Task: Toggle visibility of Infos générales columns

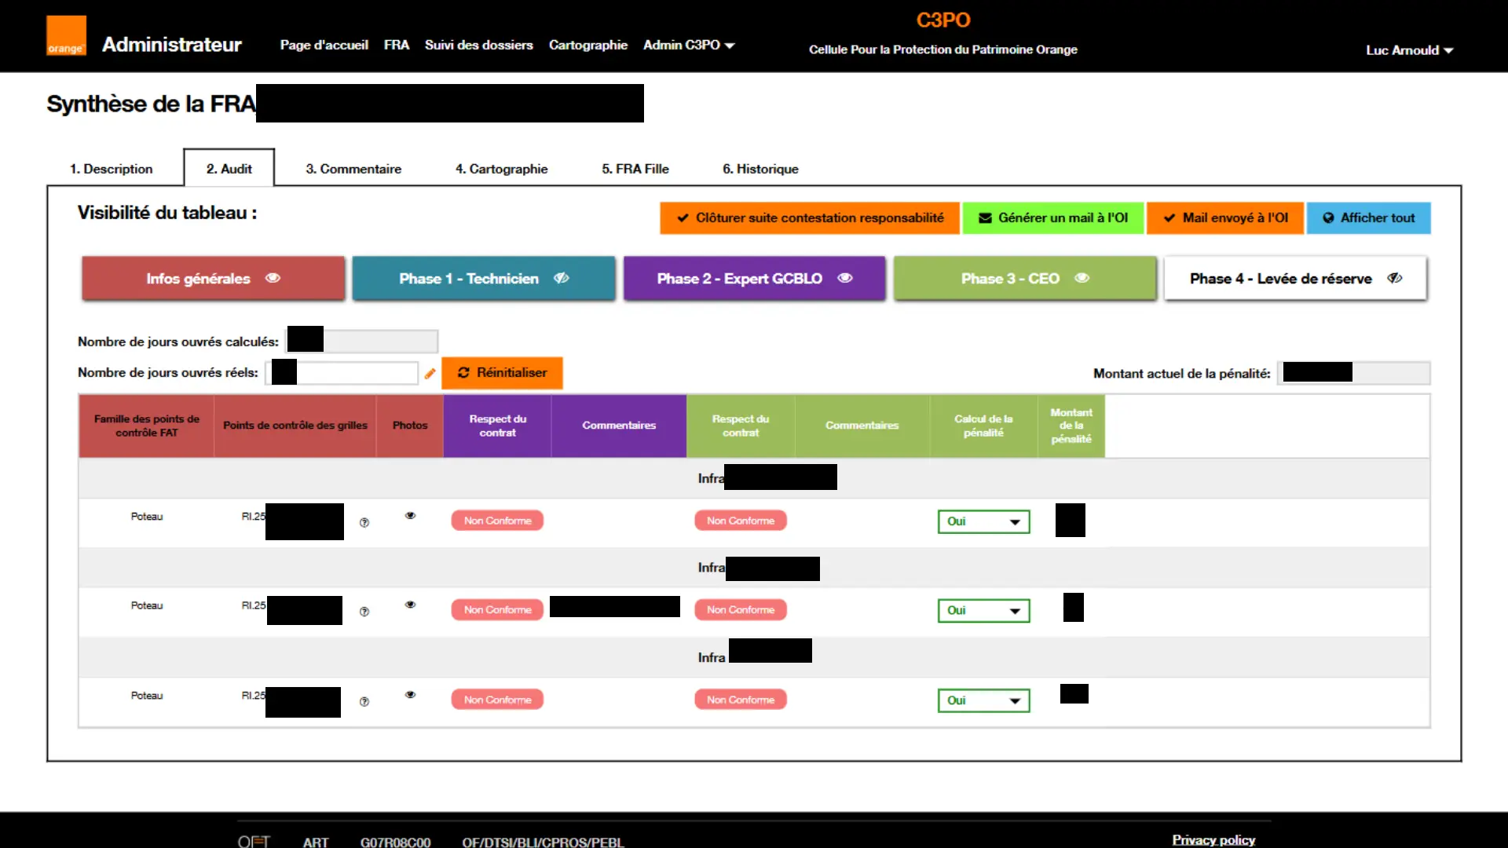Action: [x=213, y=279]
